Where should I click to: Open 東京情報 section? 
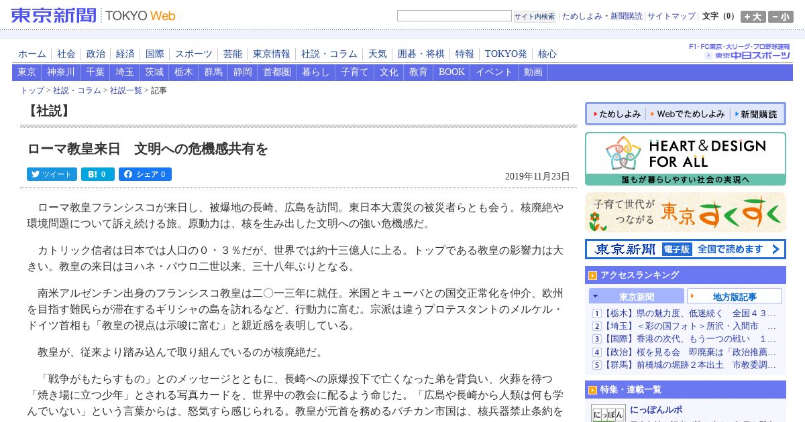coord(272,54)
